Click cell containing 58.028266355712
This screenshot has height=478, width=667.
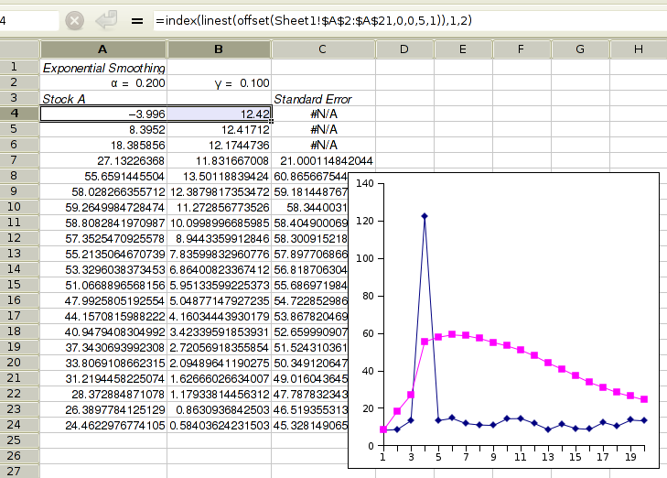pos(103,192)
